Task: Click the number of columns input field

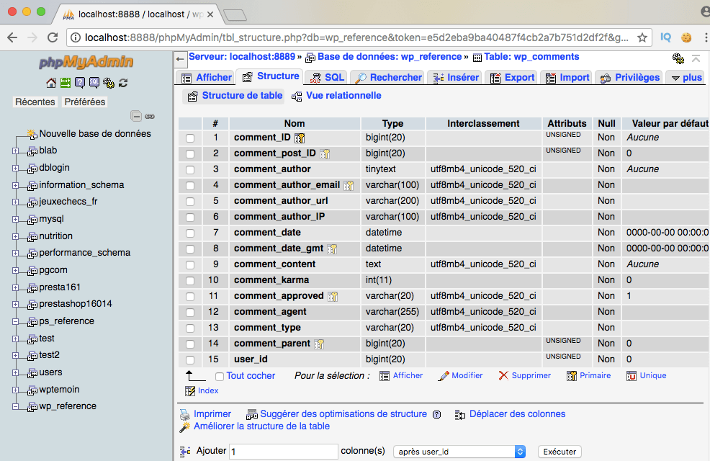Action: [284, 452]
